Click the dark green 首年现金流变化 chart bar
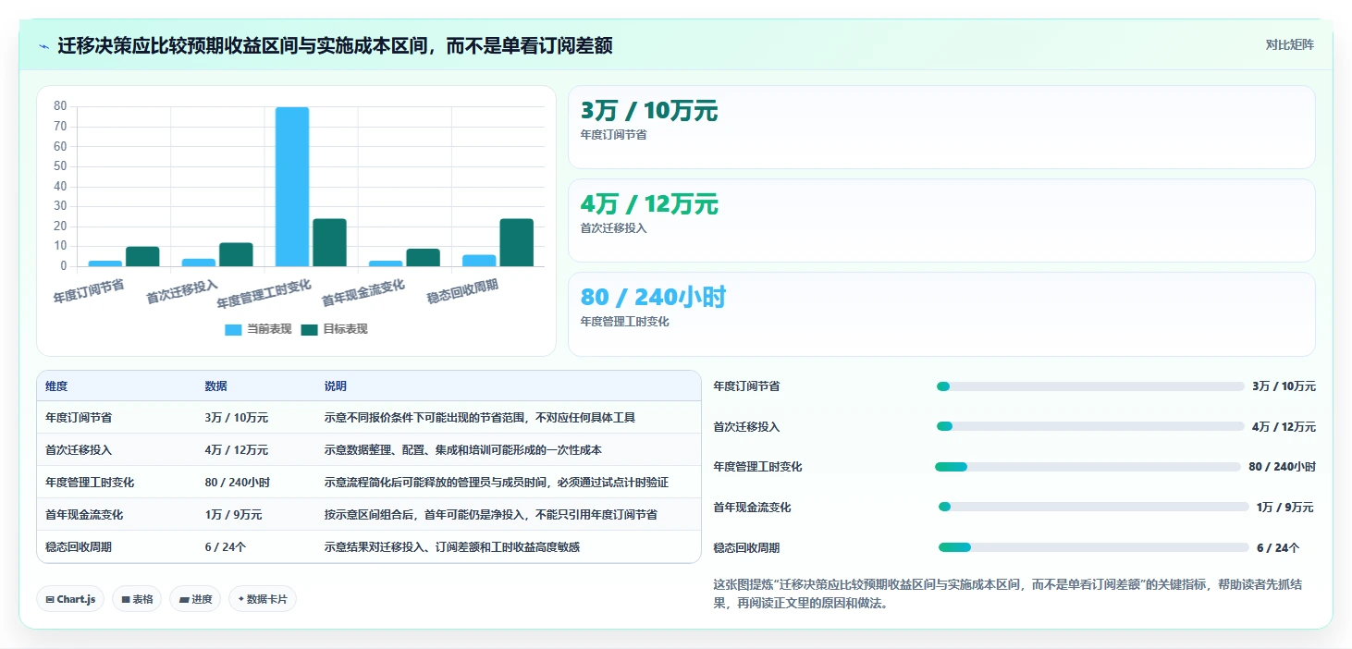This screenshot has width=1352, height=649. (423, 257)
